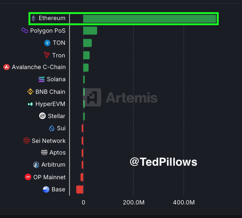
Task: Select the long green Ethereum bar
Action: point(150,18)
